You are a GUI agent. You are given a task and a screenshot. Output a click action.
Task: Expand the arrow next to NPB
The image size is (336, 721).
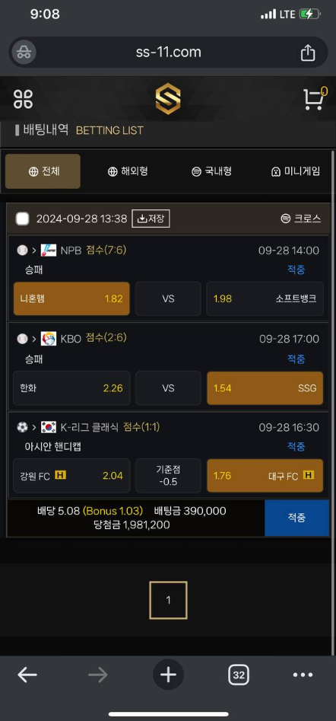click(34, 250)
